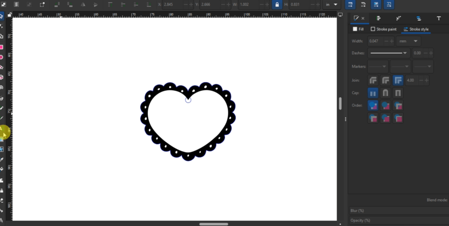The width and height of the screenshot is (449, 226).
Task: Open the stroke width unit dropdown (mm)
Action: [x=409, y=41]
